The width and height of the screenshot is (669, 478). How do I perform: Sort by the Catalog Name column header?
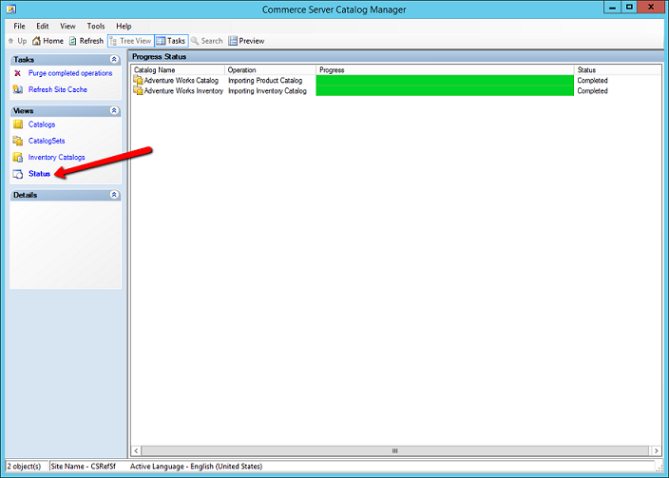[177, 70]
